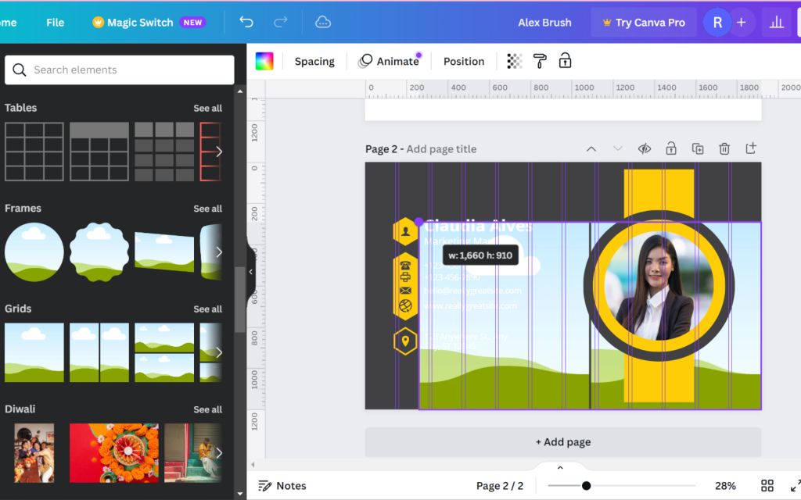
Task: Open analytics bar chart icon
Action: [777, 22]
